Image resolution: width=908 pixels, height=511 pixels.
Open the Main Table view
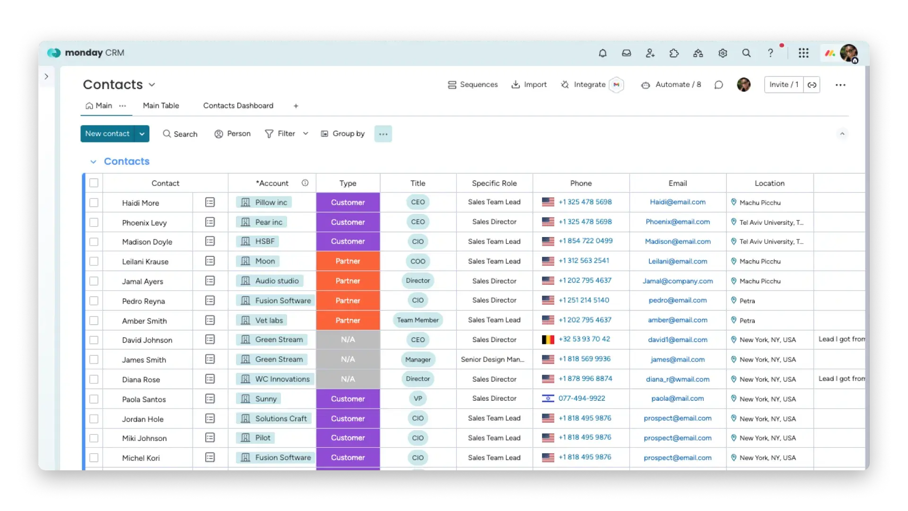tap(161, 106)
